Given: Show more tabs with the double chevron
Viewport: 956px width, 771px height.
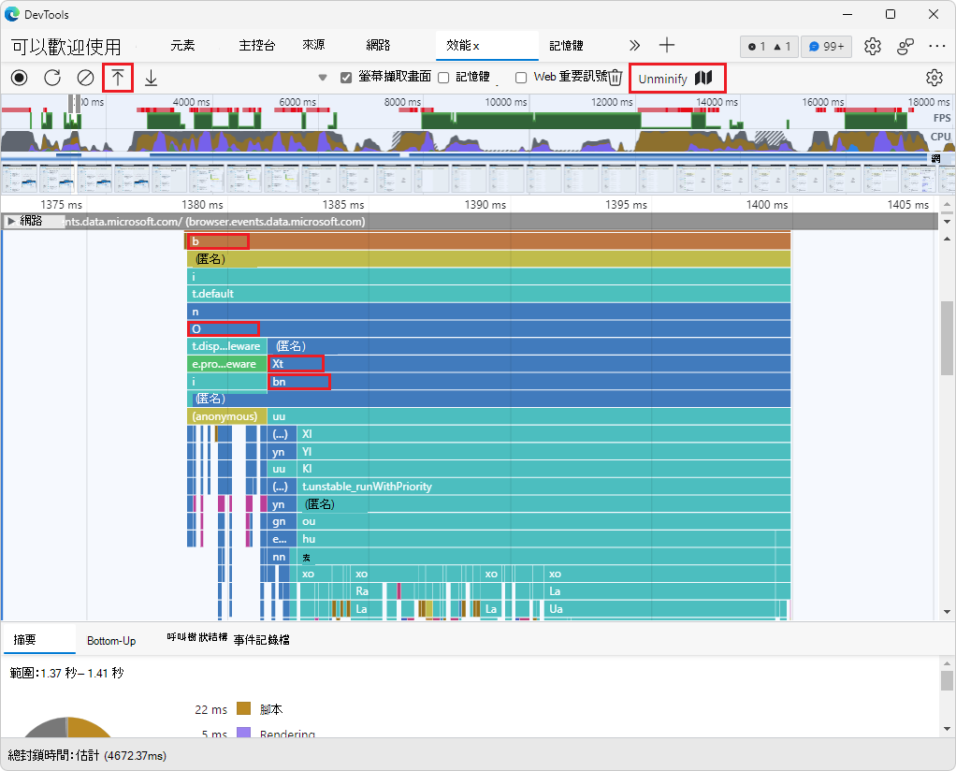Looking at the screenshot, I should point(635,45).
